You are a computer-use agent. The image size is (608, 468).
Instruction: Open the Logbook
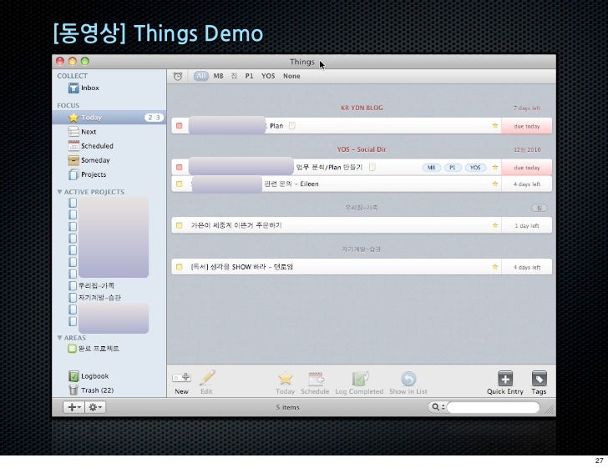pyautogui.click(x=89, y=376)
